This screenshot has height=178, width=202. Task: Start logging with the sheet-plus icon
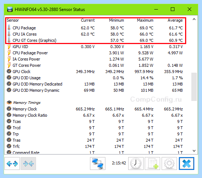(152, 163)
